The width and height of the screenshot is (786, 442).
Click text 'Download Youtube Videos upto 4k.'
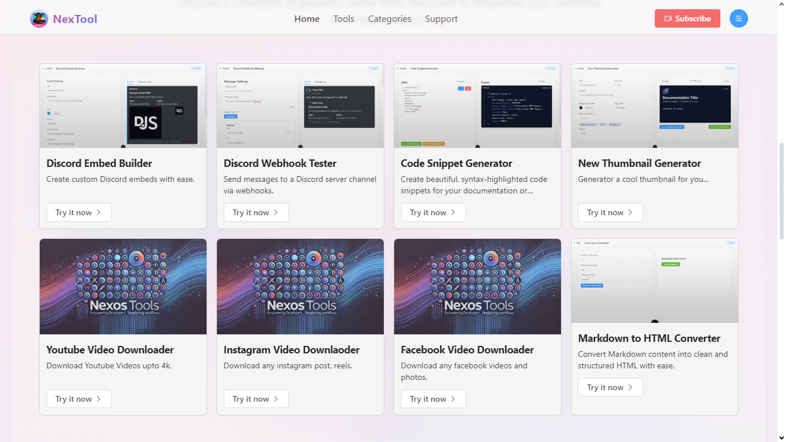pos(109,365)
